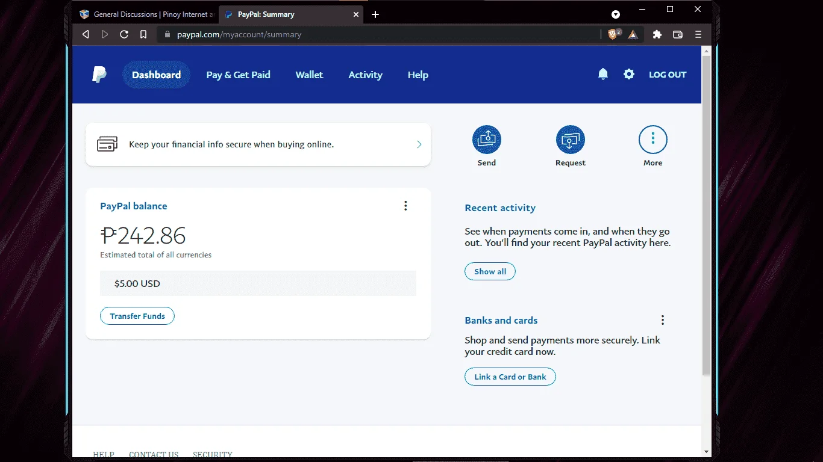Viewport: 823px width, 462px height.
Task: Click the scrollbar up arrow
Action: pos(707,51)
